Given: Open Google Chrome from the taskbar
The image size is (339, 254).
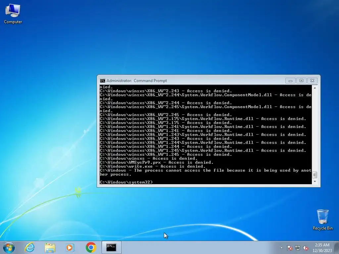Looking at the screenshot, I should click(91, 247).
